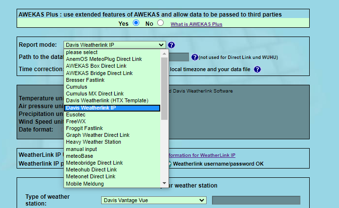Choose Meteonet Direct Link option
This screenshot has height=208, width=339.
pyautogui.click(x=112, y=176)
